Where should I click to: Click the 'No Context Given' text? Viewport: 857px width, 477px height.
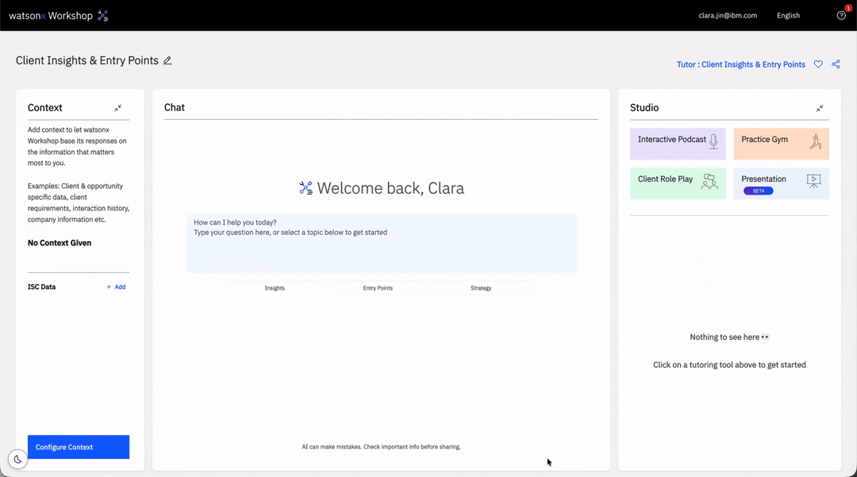click(x=60, y=243)
